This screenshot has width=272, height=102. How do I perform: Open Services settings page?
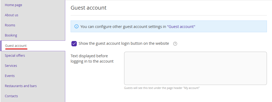coord(11,66)
